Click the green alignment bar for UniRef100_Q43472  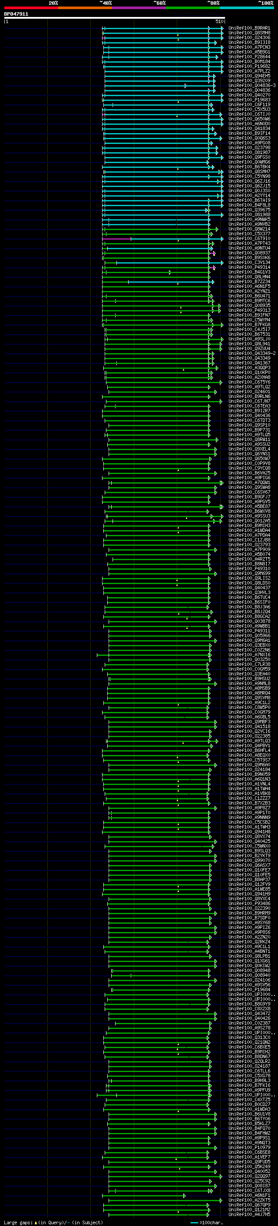[x=162, y=1013]
